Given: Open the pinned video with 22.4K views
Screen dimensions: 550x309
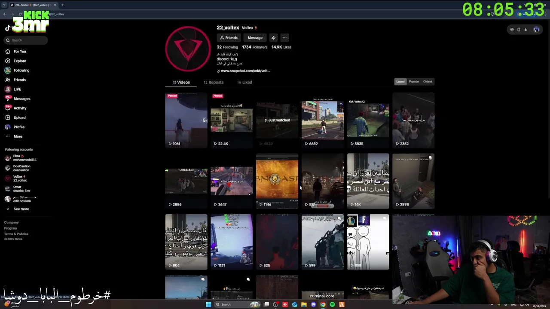Looking at the screenshot, I should [232, 120].
